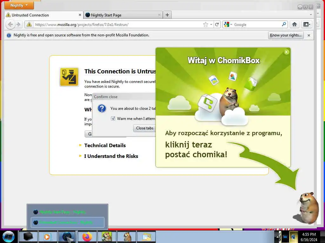Open the Nightly application menu button
Viewport: 325px width, 243px height.
click(19, 5)
